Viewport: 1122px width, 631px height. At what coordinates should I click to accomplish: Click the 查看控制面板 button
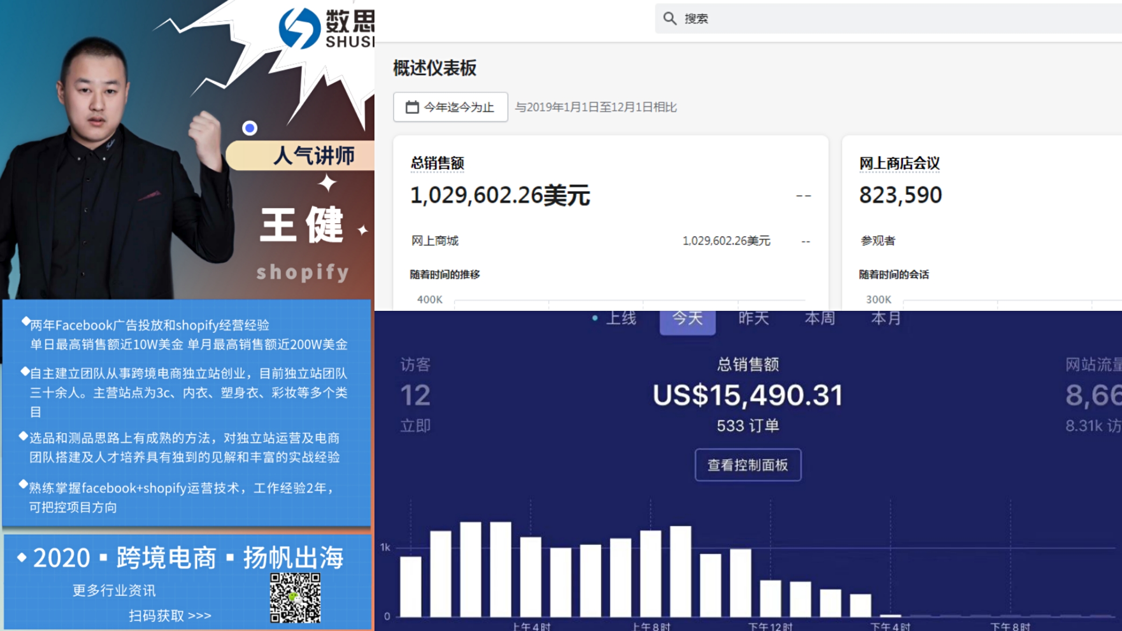tap(748, 465)
